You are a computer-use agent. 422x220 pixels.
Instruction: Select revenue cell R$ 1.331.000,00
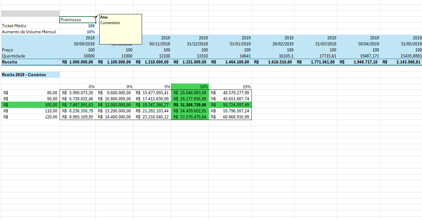(x=190, y=62)
